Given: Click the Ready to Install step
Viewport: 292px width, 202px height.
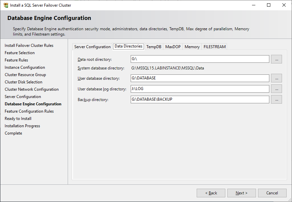Looking at the screenshot, I should (18, 119).
